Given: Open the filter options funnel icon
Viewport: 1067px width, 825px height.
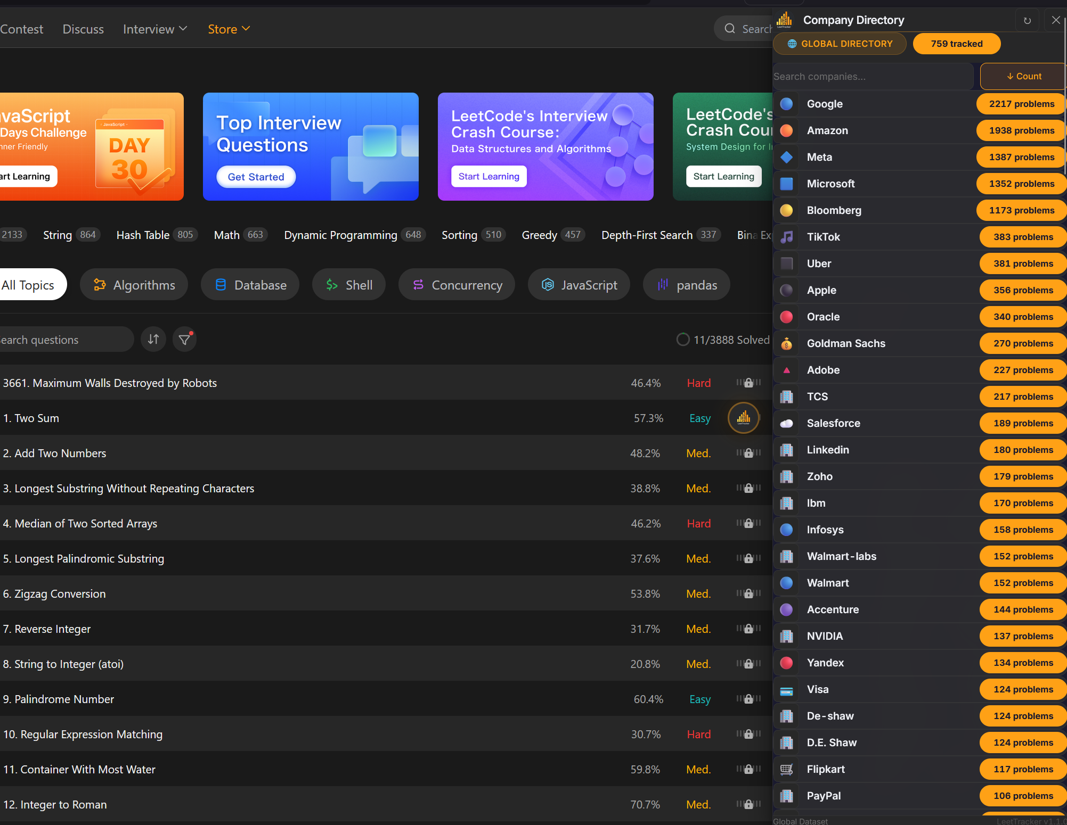Looking at the screenshot, I should point(184,339).
